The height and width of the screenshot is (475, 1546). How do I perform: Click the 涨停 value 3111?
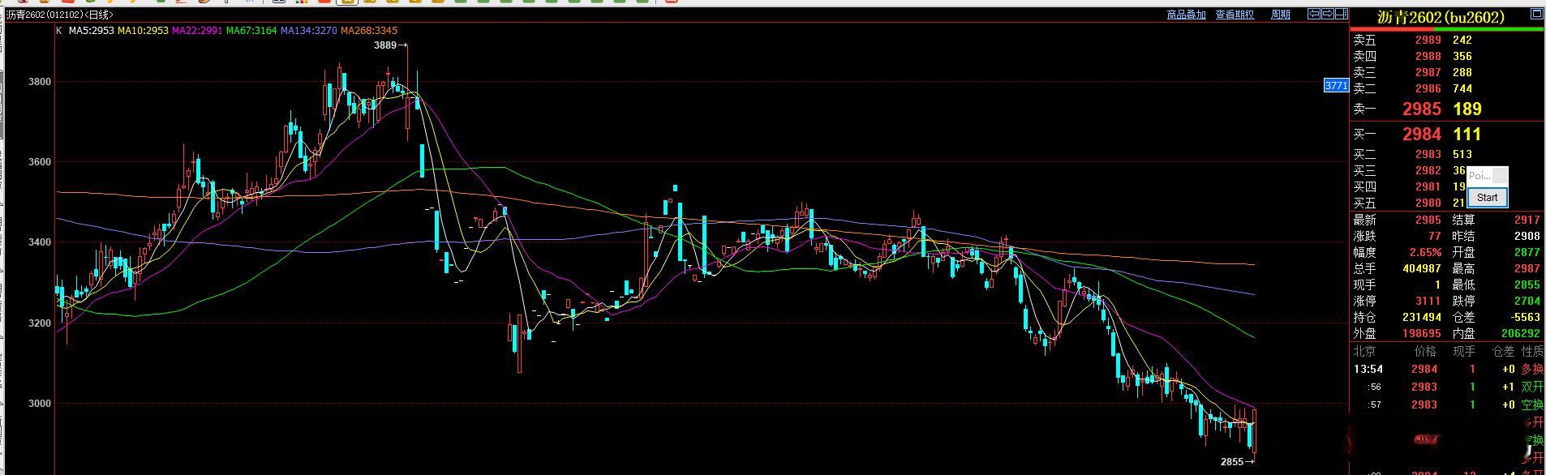click(1428, 301)
